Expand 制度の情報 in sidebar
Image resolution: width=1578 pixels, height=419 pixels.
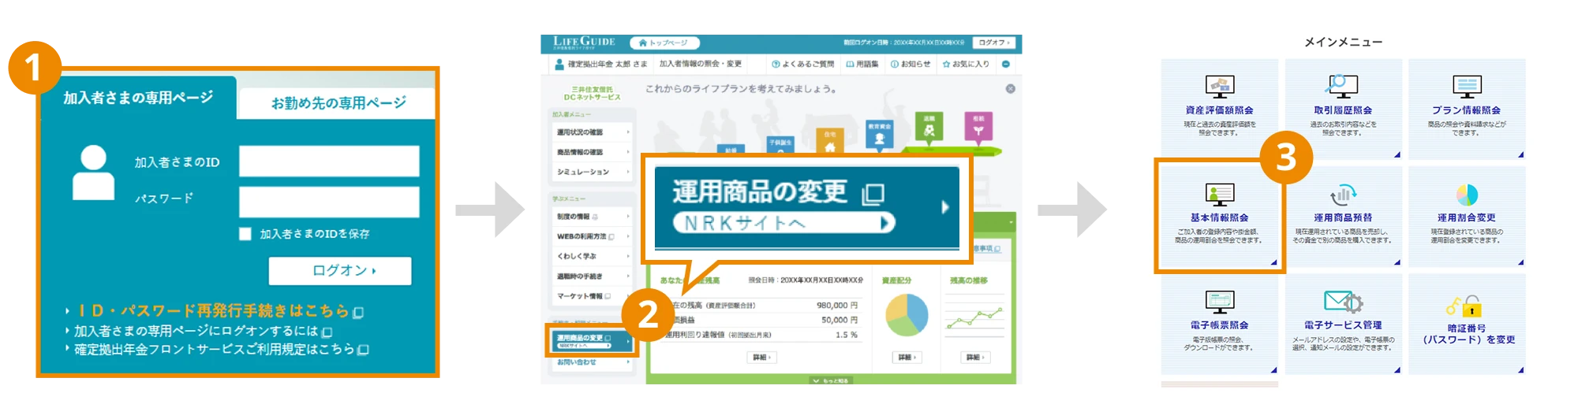tap(593, 217)
